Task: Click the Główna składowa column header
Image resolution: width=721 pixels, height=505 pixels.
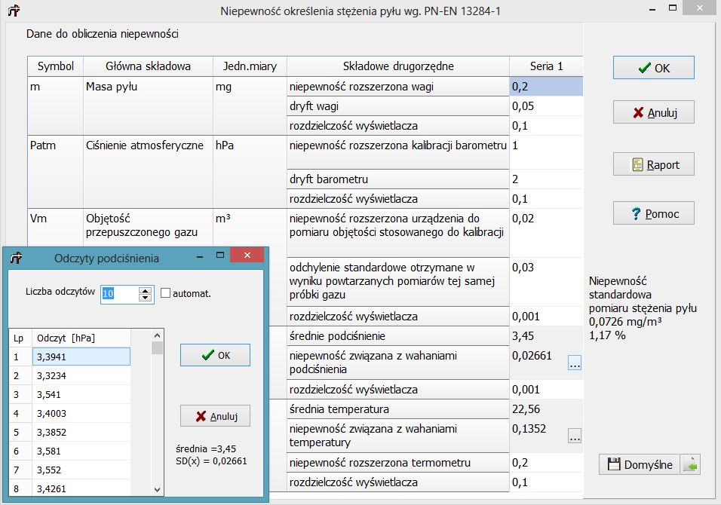Action: 148,66
